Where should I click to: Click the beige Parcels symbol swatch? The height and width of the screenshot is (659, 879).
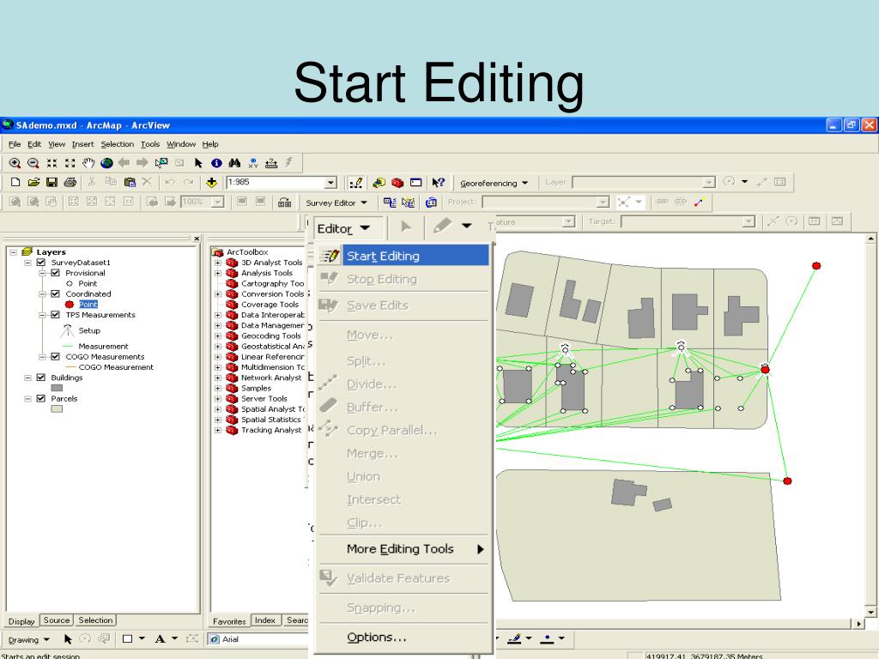click(57, 409)
